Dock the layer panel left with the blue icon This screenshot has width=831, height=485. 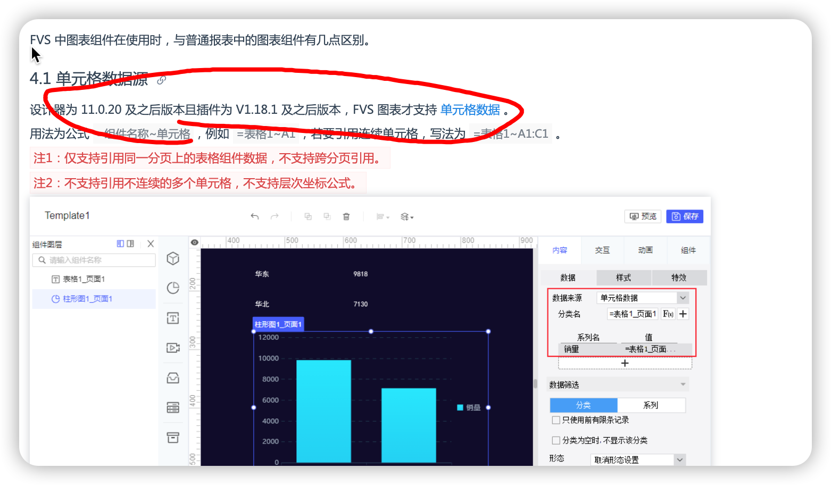[120, 244]
